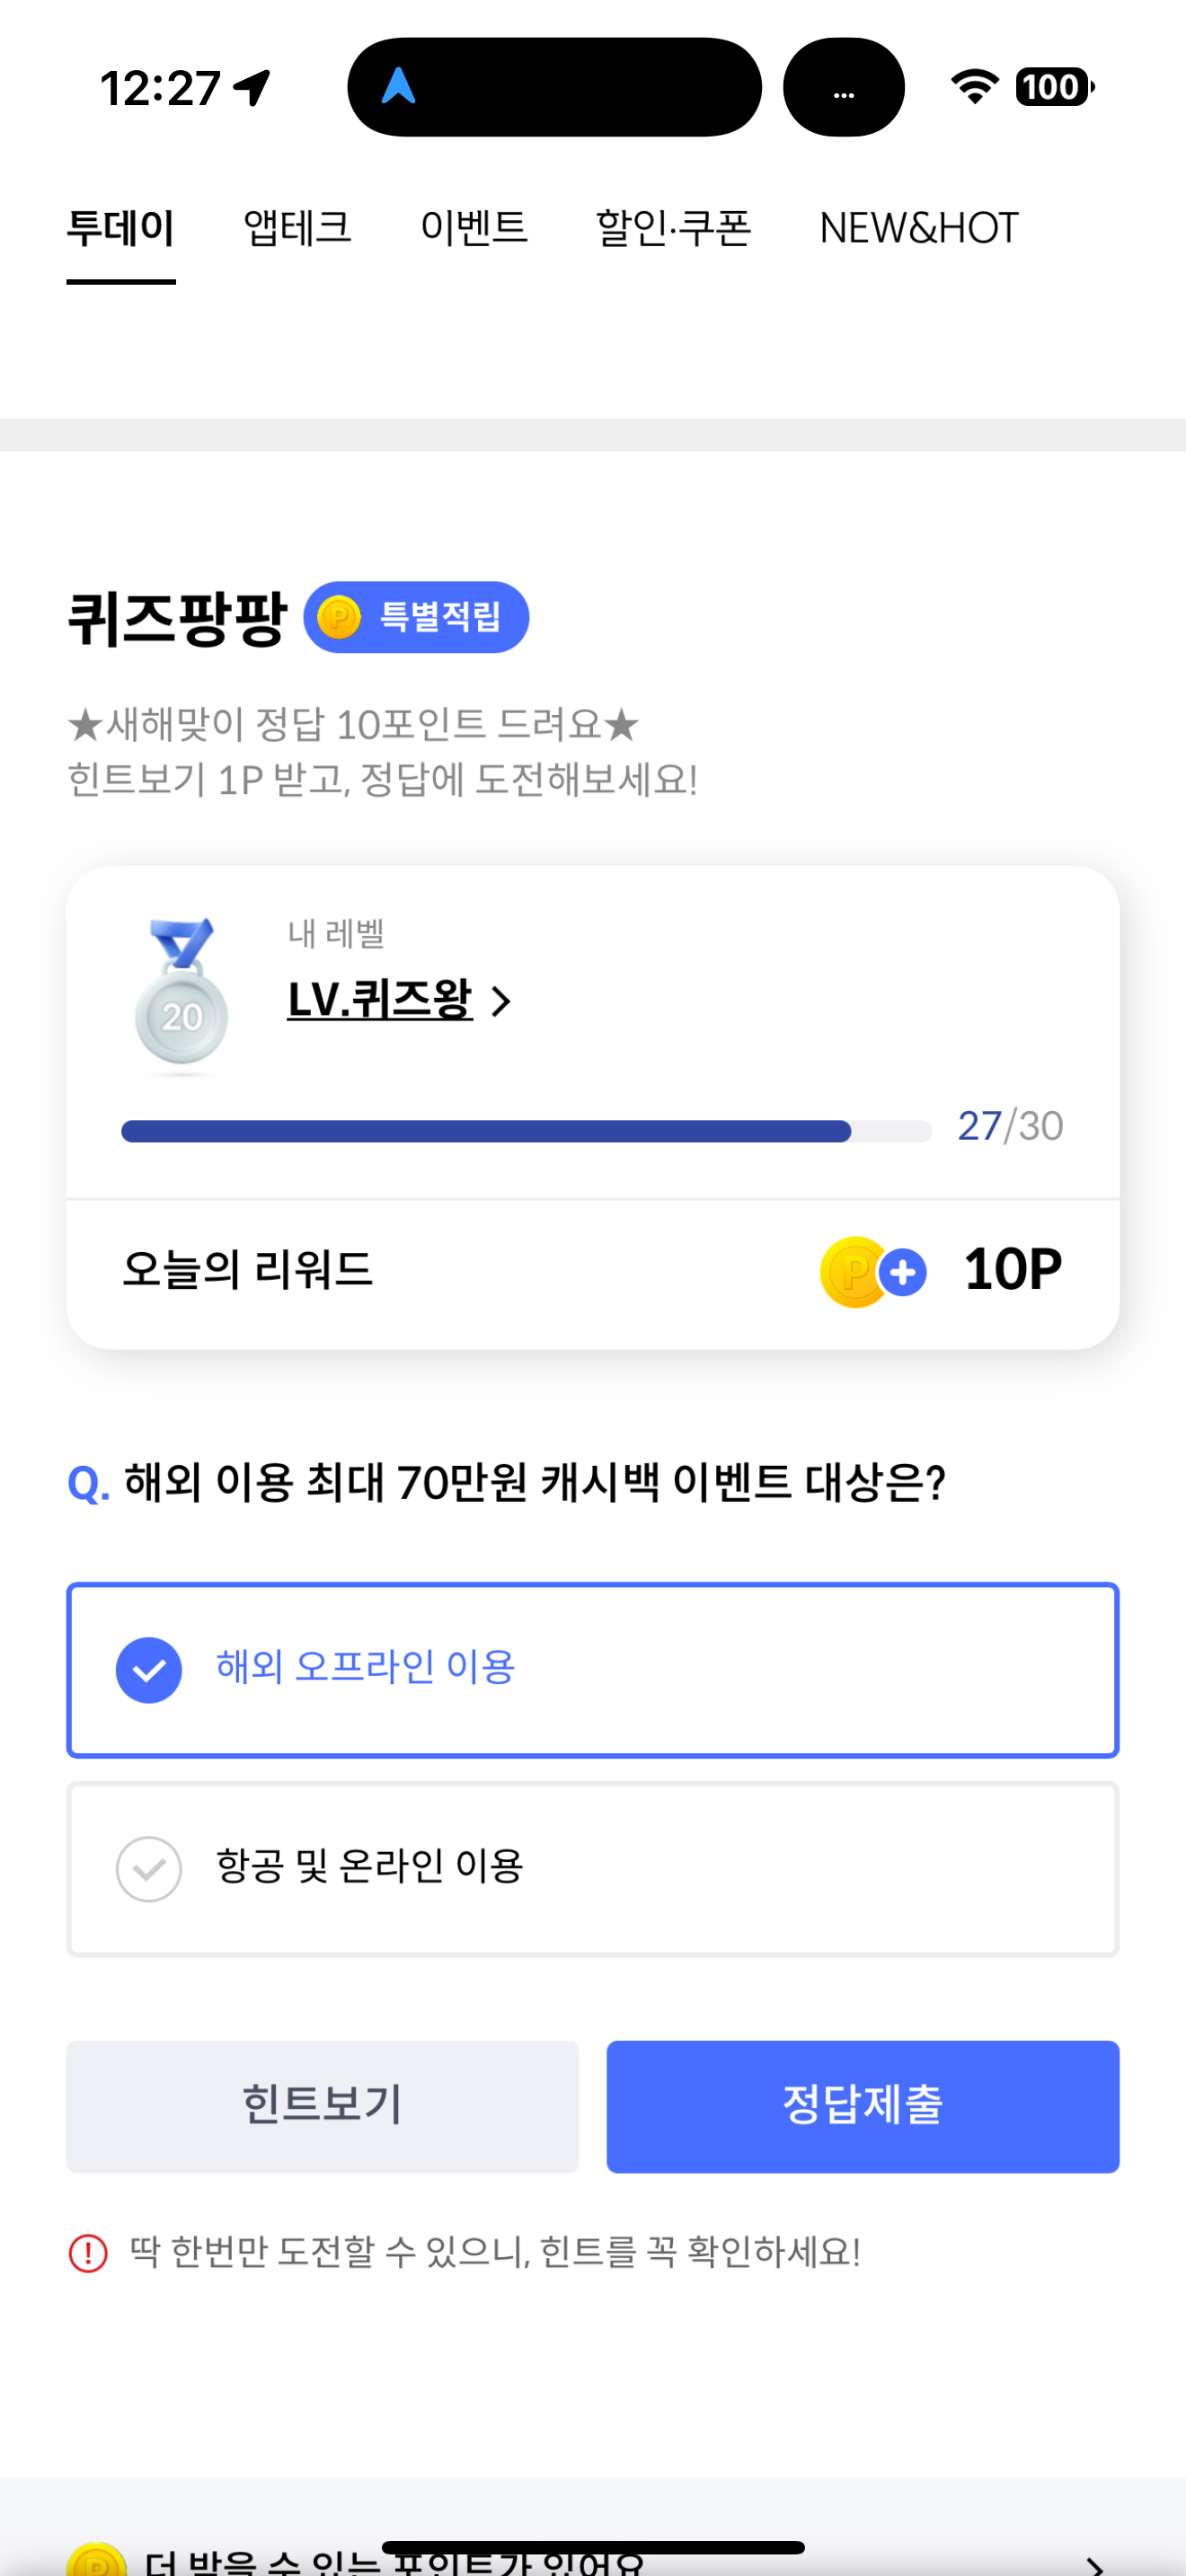Open level details via chevron next to LV.퀴즈왕
The height and width of the screenshot is (2576, 1186).
pos(501,1000)
